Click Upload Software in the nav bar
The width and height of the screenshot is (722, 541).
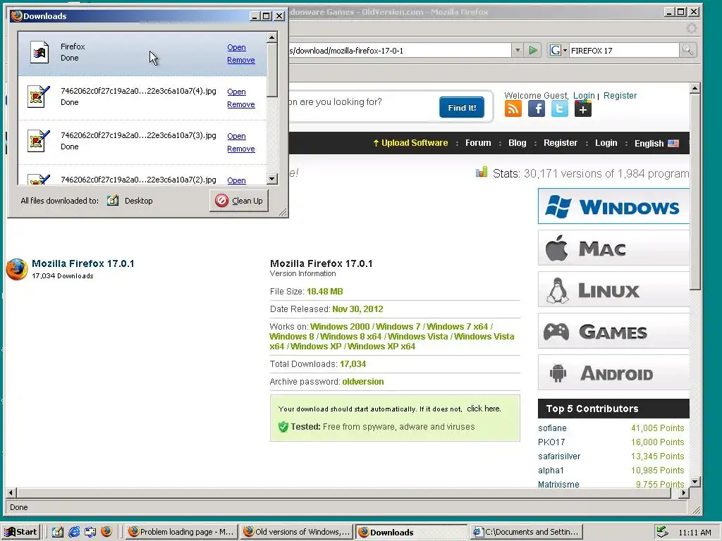[x=410, y=142]
